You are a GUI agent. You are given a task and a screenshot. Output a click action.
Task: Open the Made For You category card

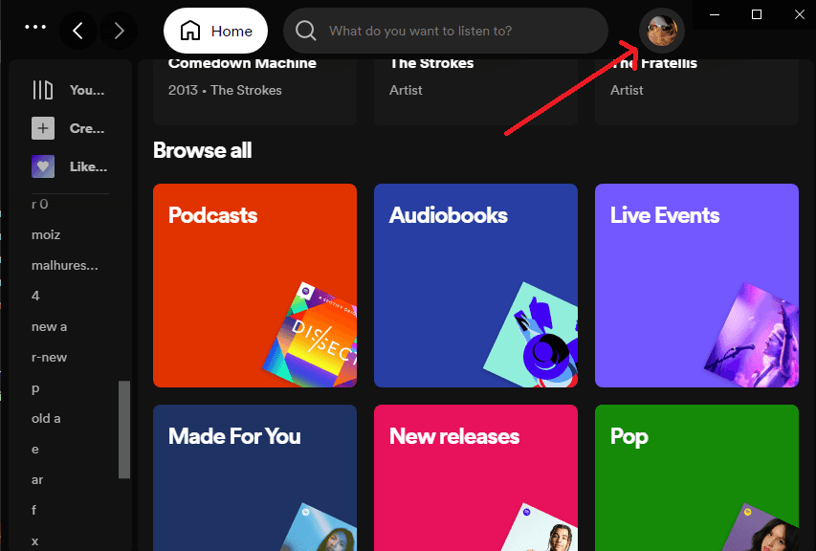click(x=255, y=477)
